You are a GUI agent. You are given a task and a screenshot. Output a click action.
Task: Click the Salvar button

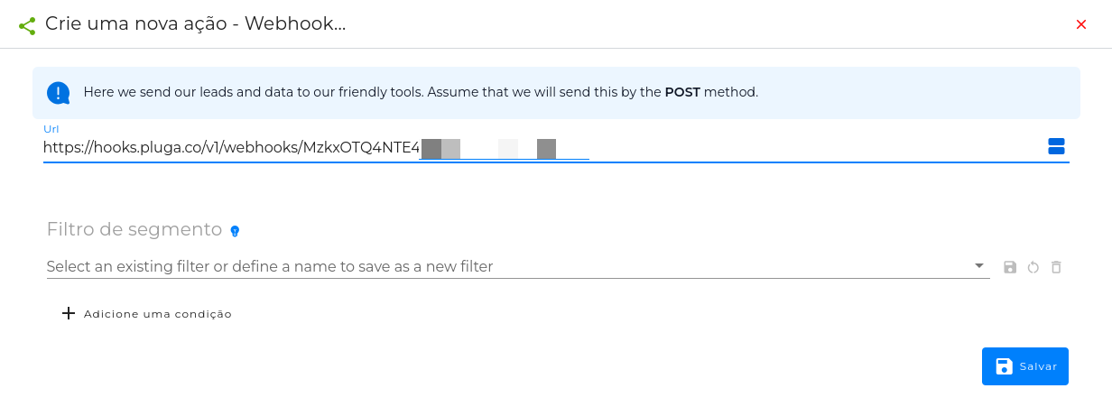click(x=1025, y=366)
